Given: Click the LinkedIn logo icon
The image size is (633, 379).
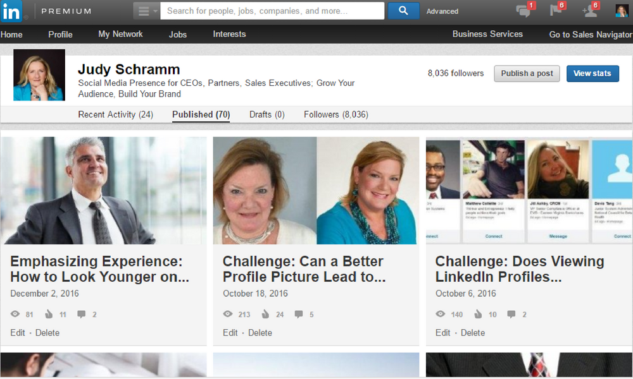Looking at the screenshot, I should (x=11, y=11).
